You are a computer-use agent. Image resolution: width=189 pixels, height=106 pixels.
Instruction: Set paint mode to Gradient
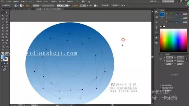coord(5,63)
